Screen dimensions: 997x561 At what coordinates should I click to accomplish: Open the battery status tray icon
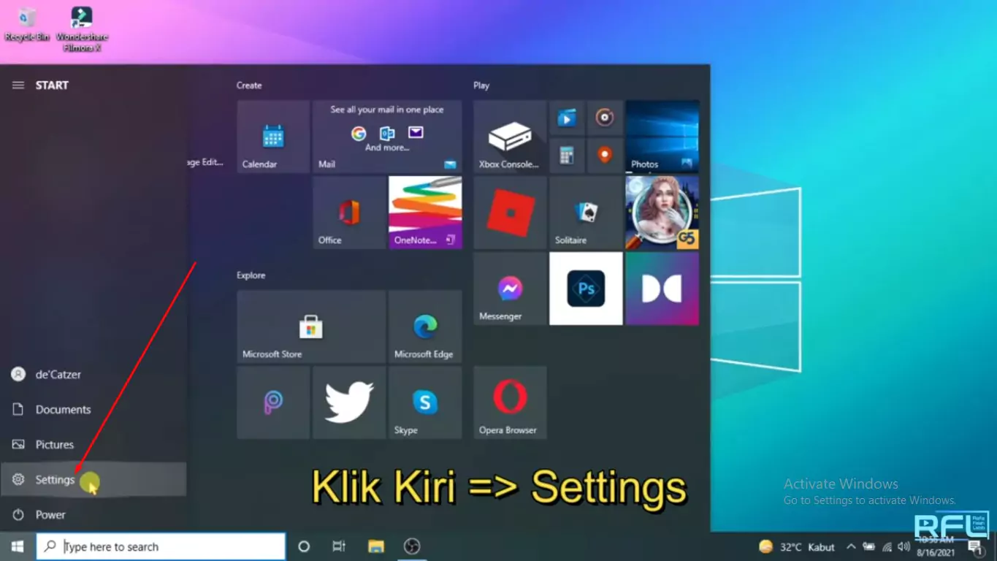click(x=869, y=546)
